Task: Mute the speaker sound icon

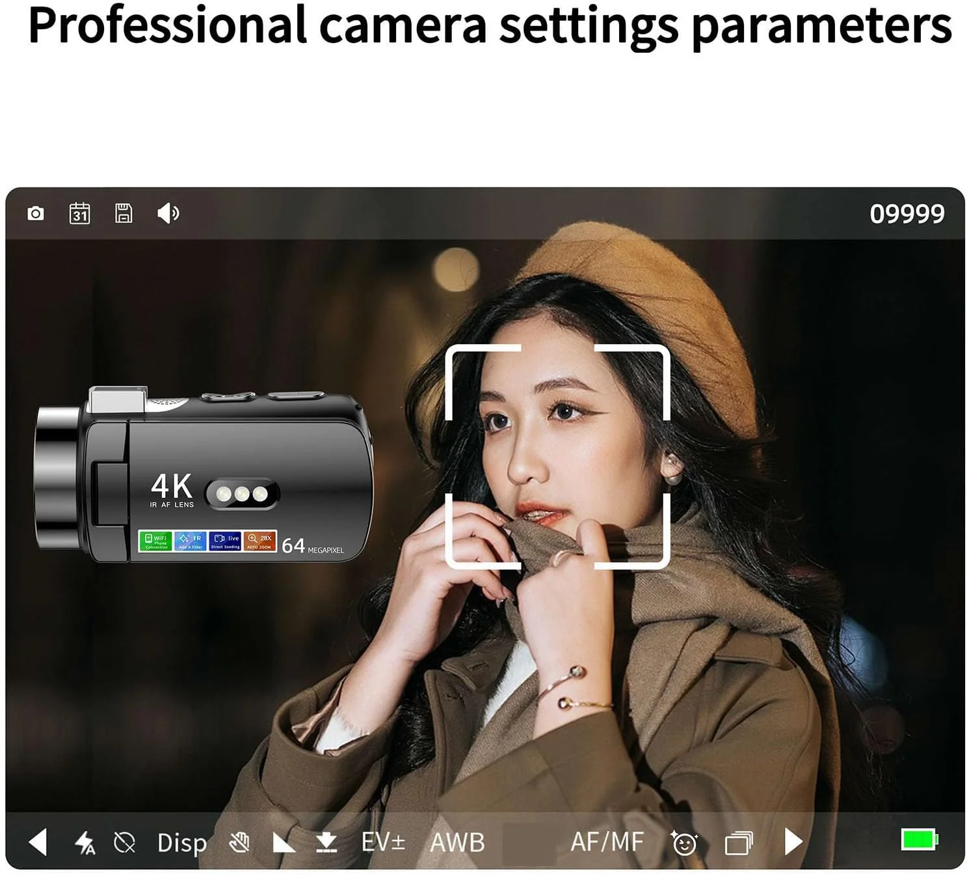Action: coord(168,213)
